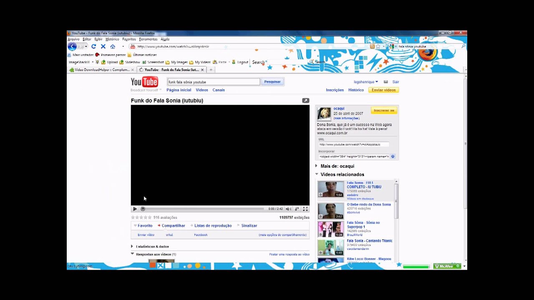Image resolution: width=534 pixels, height=300 pixels.
Task: Open thumbnail of Fala Sônia no Superpop 1
Action: (331, 229)
